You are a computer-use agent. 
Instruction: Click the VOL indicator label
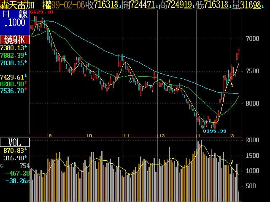(x=15, y=142)
